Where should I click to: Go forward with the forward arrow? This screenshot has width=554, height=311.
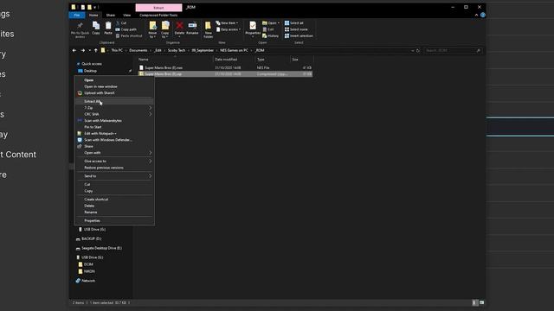pyautogui.click(x=83, y=50)
